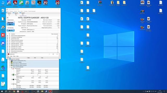
Task: Show hidden system tray icons
Action: point(143,91)
